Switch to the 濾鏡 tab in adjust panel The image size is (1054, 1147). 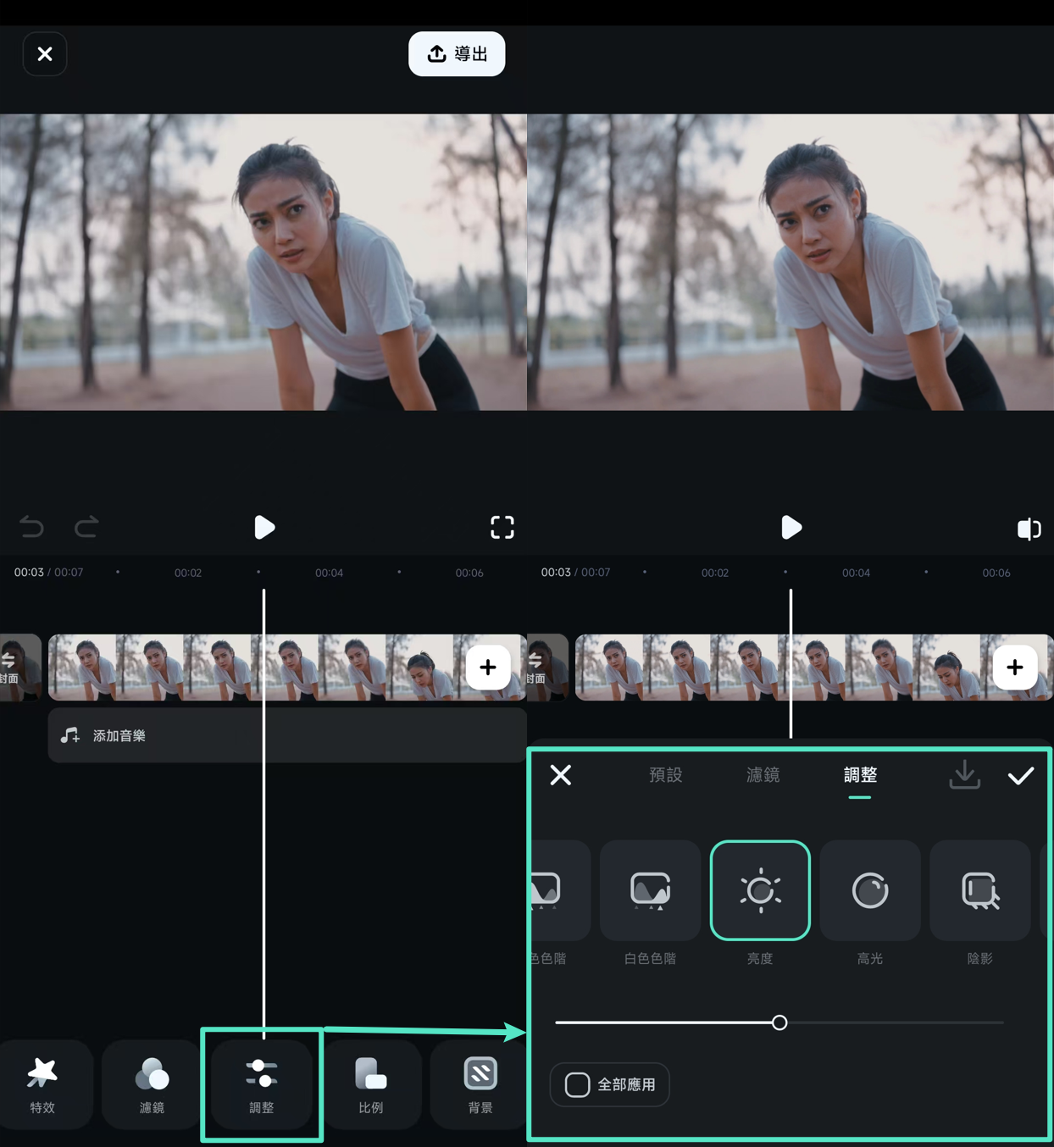point(763,775)
